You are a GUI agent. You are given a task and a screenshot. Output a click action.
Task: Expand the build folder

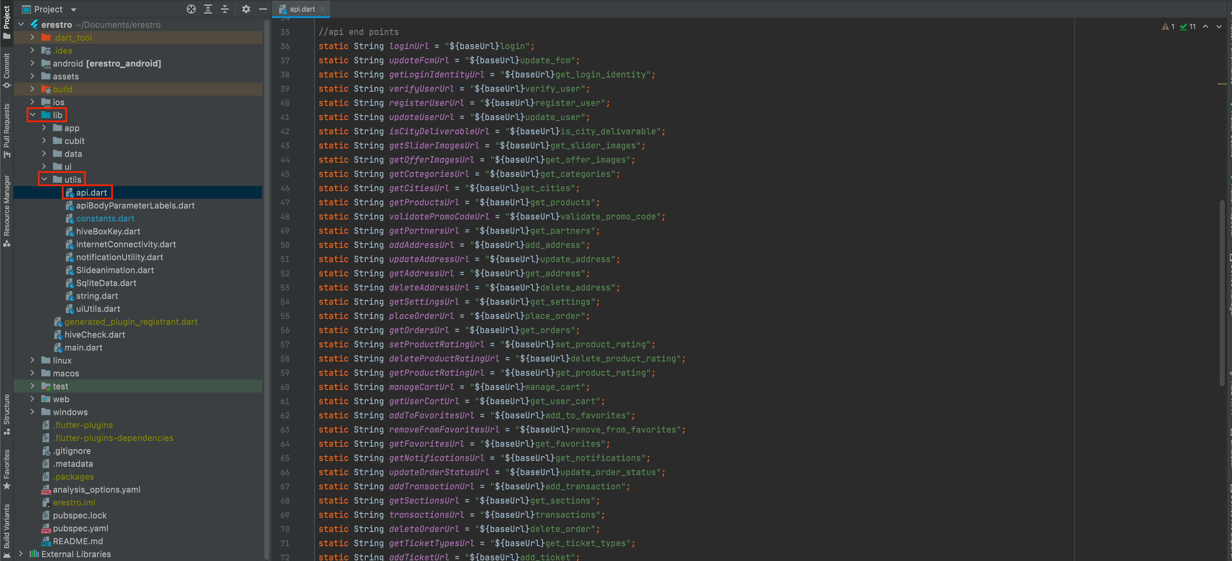33,89
